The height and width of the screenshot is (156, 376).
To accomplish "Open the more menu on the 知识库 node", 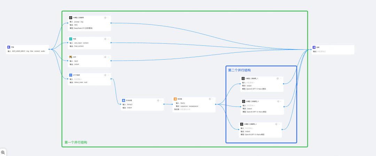I will (213, 99).
